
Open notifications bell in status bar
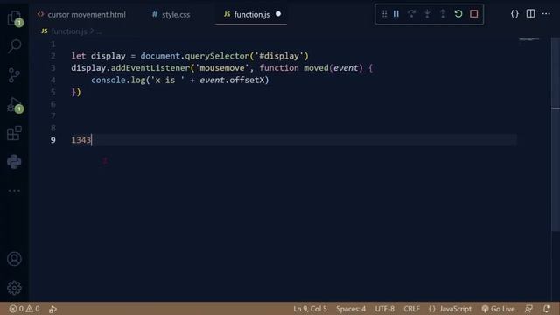tap(547, 309)
